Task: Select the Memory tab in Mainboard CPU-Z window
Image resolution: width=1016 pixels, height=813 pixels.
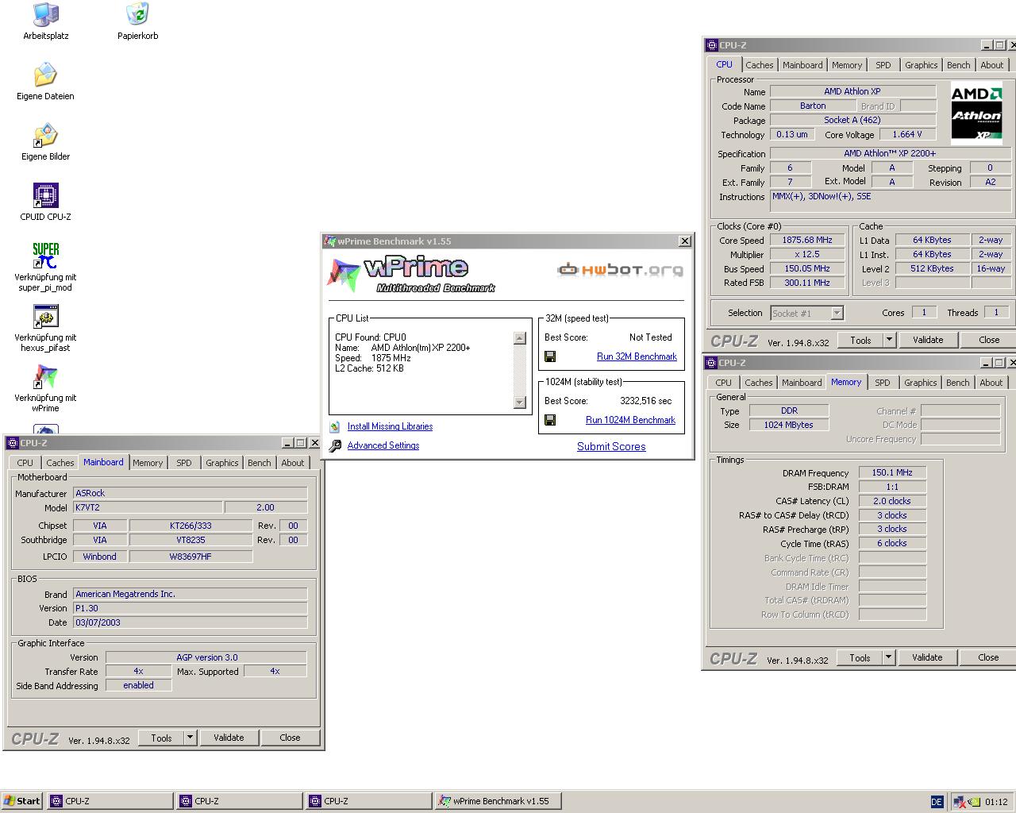Action: click(148, 463)
